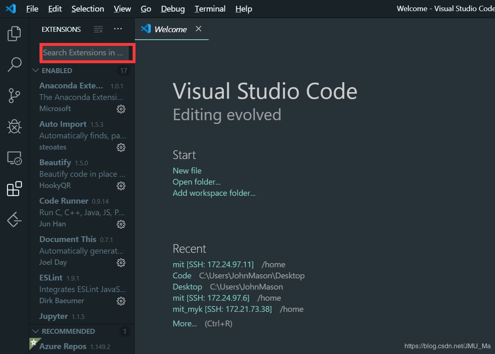Screen dimensions: 495x354
Task: Clear extensions search results icon
Action: pos(98,29)
